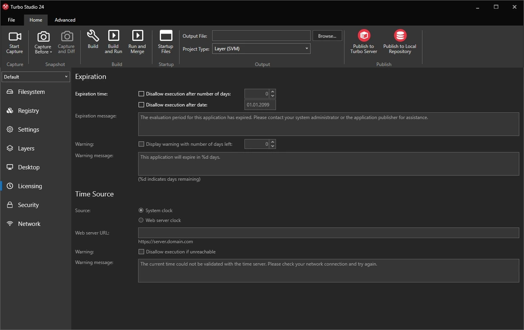Switch to the Advanced ribbon tab

coord(65,20)
